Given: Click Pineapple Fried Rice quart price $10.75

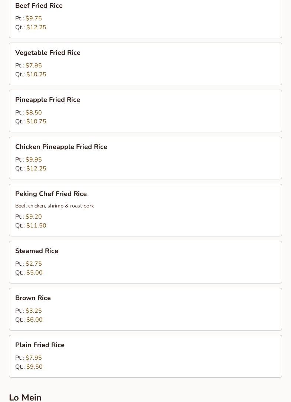Looking at the screenshot, I should pyautogui.click(x=36, y=122).
